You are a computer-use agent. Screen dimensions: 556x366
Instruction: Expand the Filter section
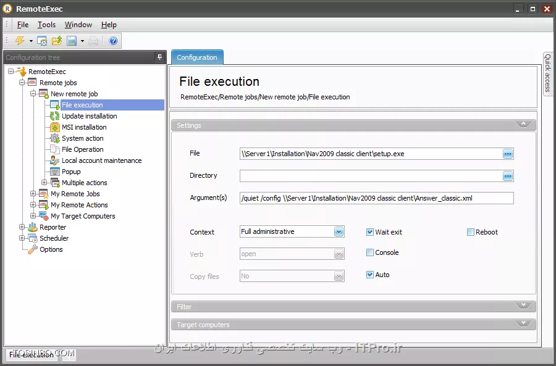coord(523,306)
